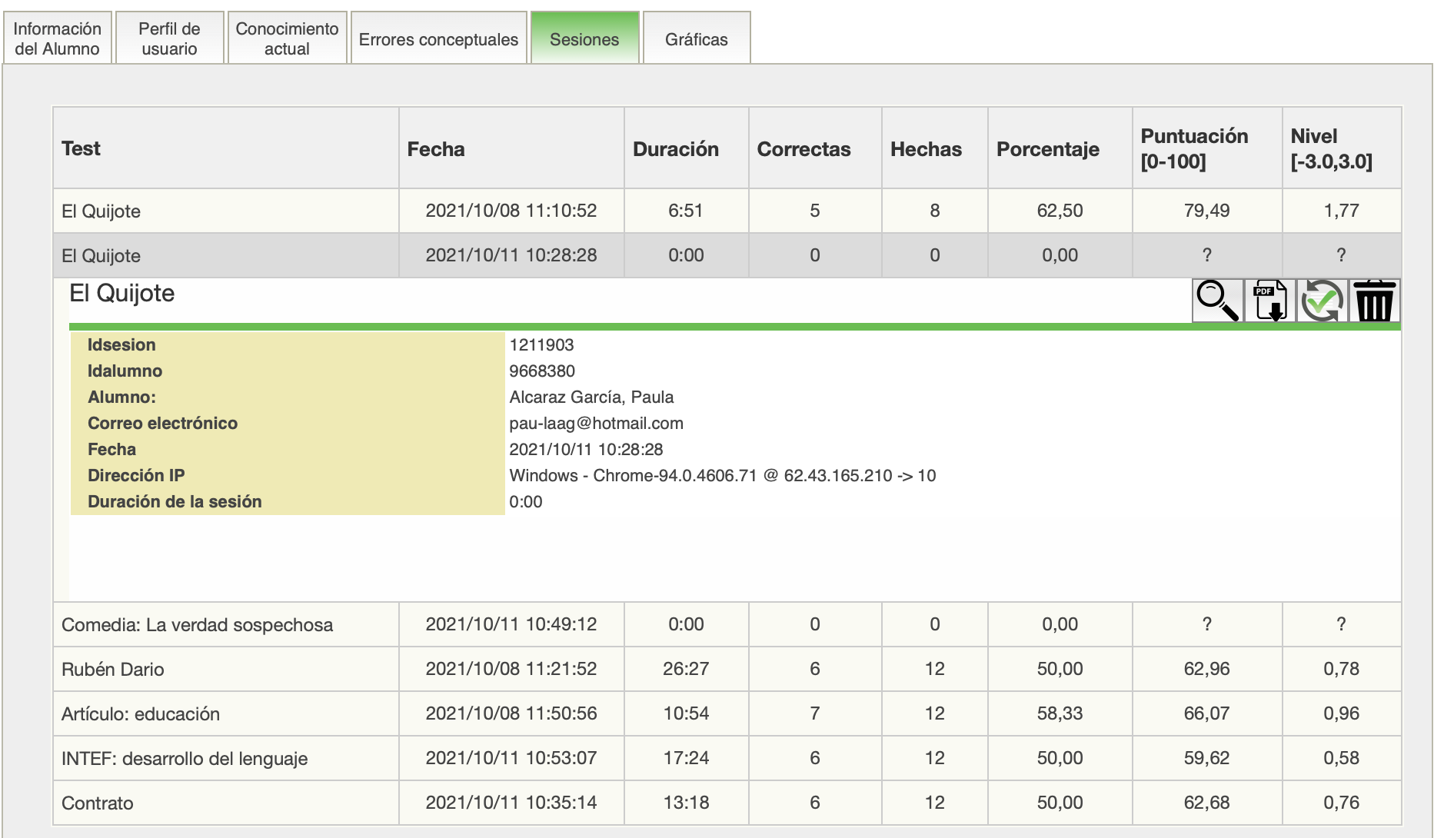Click the Porcentaje column header
This screenshot has height=838, width=1444.
(x=1047, y=149)
